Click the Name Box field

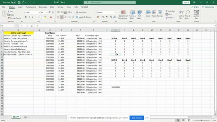[7, 26]
